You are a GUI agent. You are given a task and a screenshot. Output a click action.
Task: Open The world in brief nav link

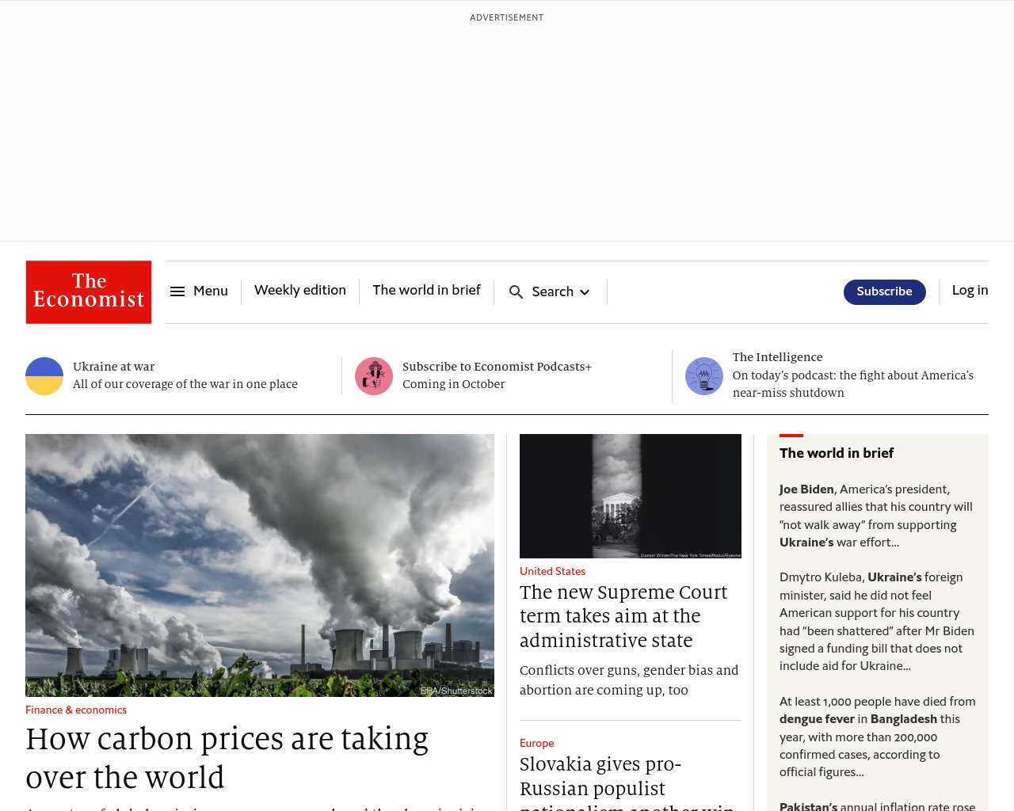point(426,291)
